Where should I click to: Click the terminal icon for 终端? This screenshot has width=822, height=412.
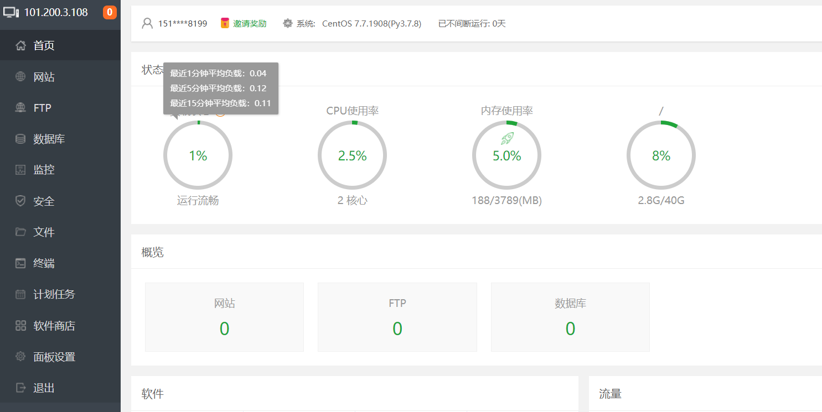pyautogui.click(x=20, y=263)
